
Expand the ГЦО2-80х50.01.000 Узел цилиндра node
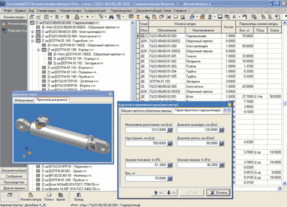pos(32,32)
